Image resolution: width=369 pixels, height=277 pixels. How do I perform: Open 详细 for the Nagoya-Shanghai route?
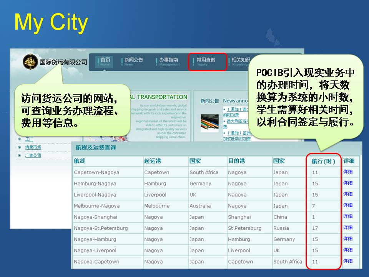(x=348, y=217)
